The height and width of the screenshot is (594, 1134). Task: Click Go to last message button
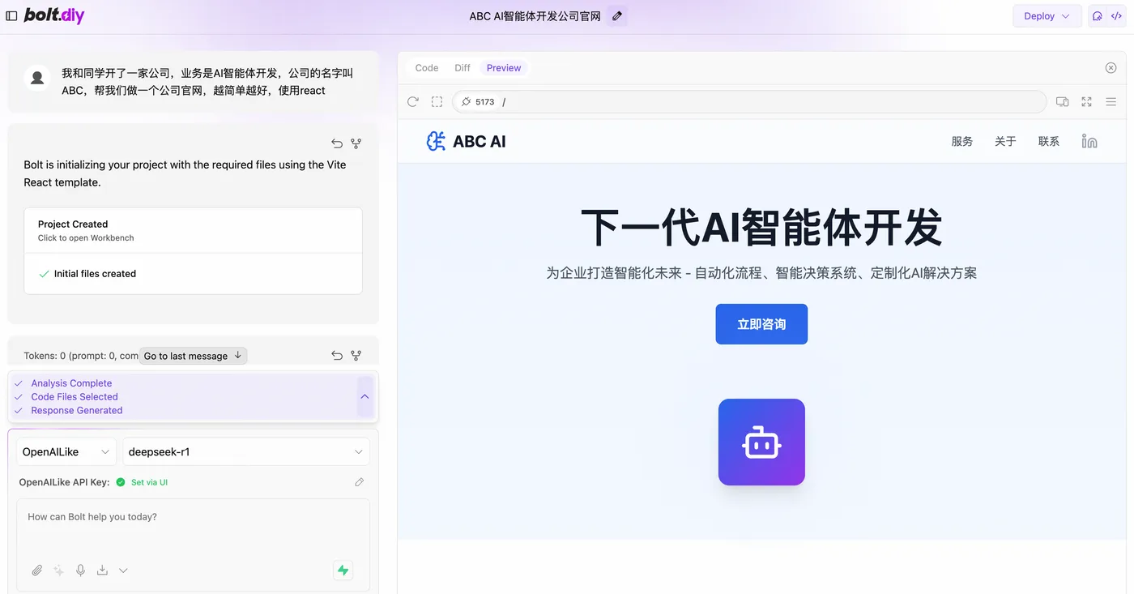click(193, 356)
